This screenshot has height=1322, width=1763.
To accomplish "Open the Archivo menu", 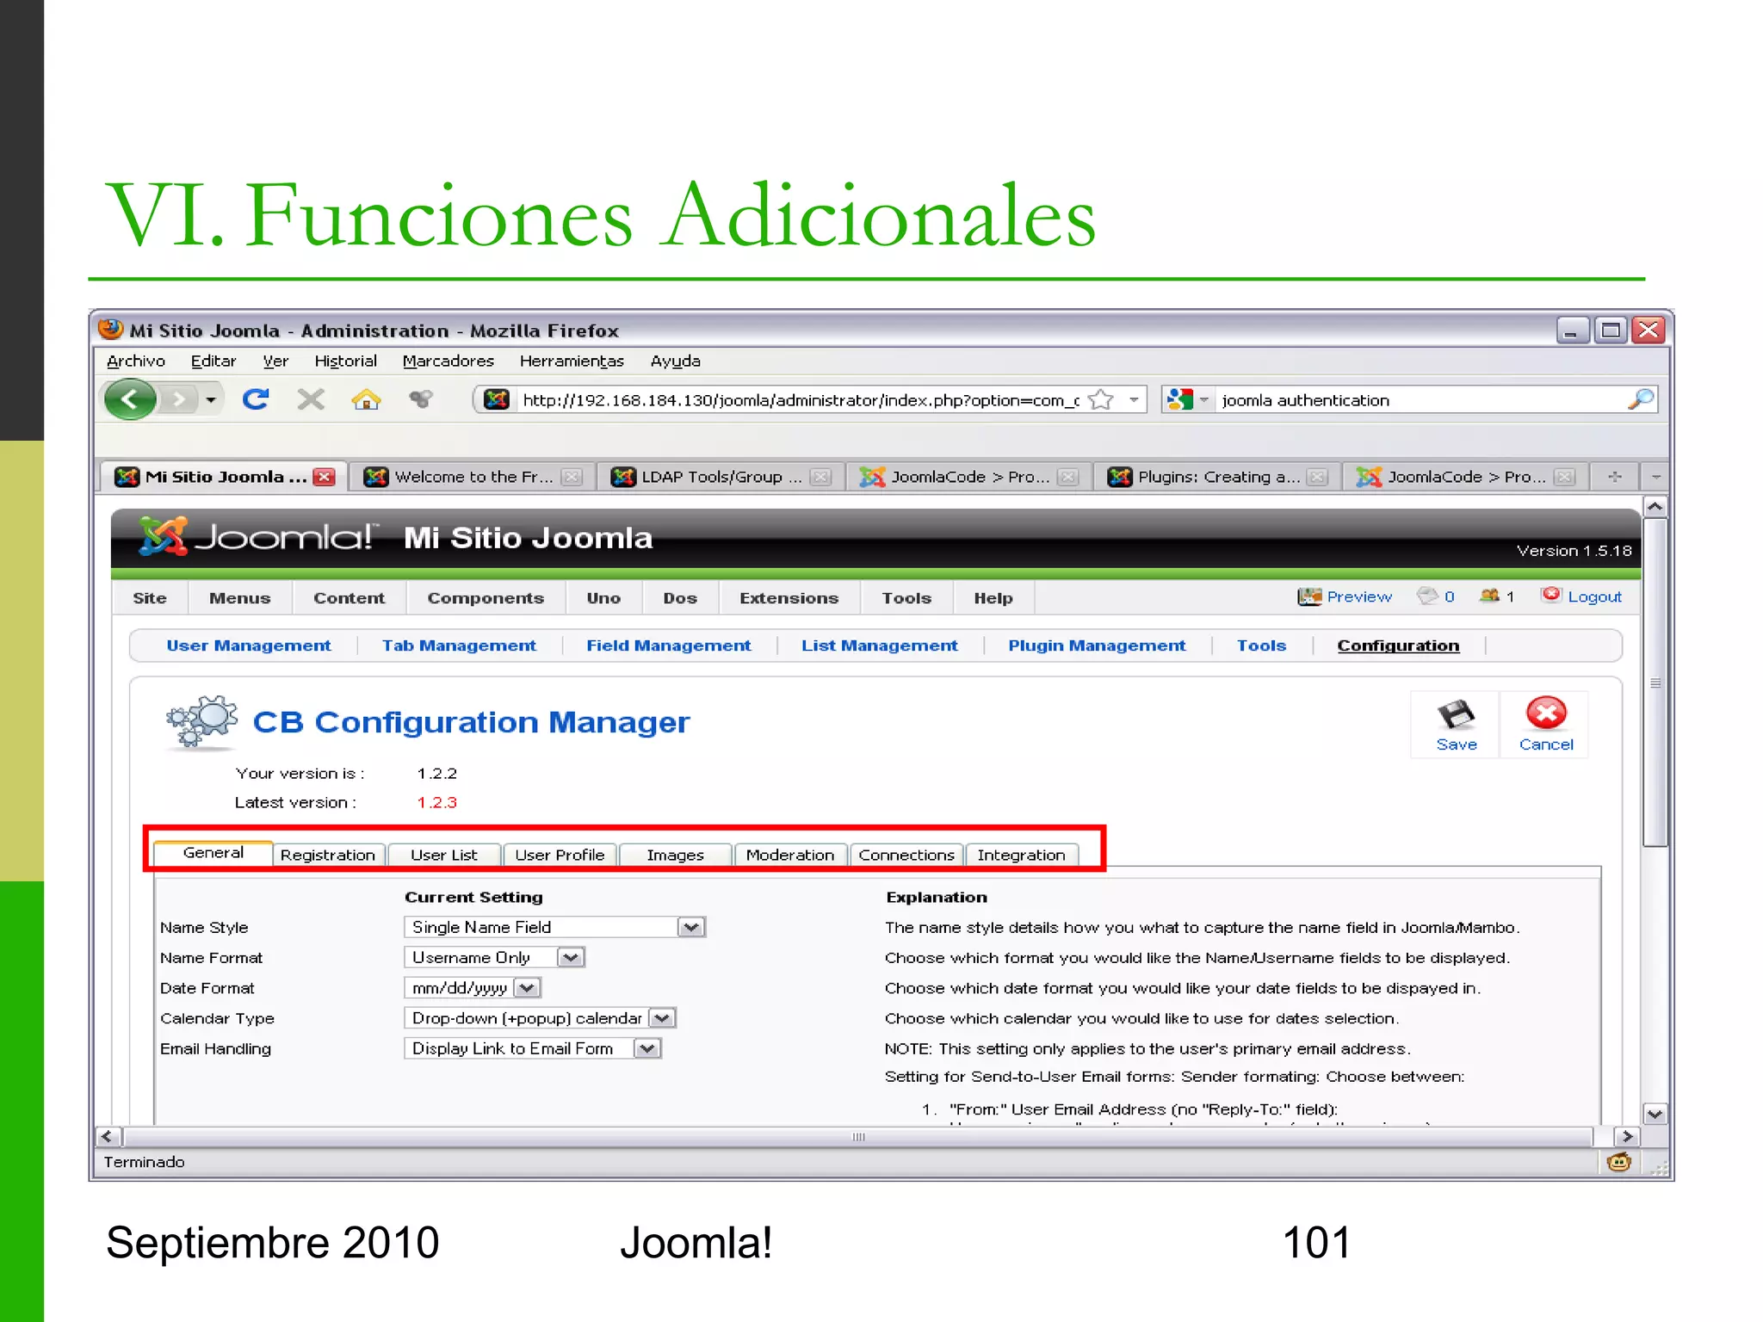I will point(135,361).
